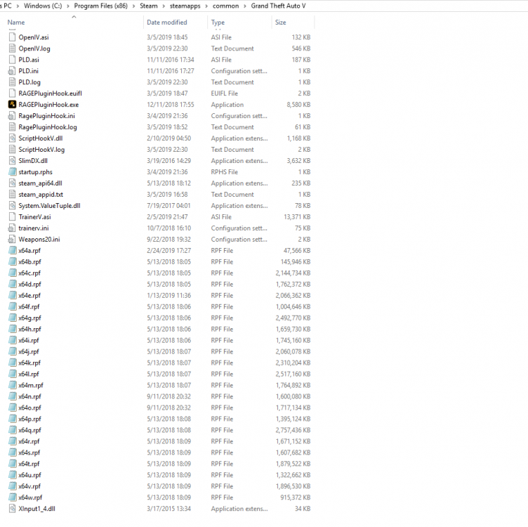Select the file name ScriptHookV.log
The image size is (528, 527).
[x=41, y=149]
